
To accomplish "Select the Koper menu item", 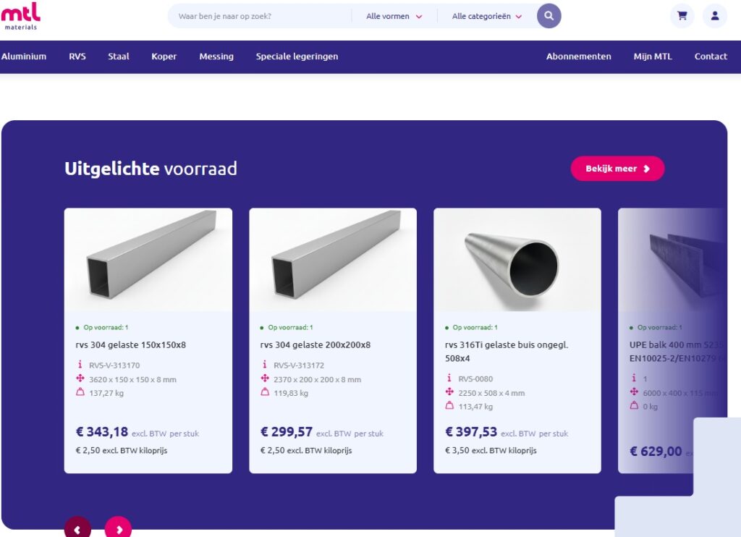I will tap(164, 56).
